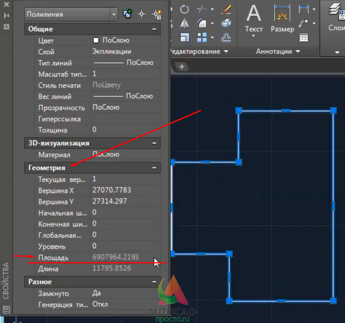This screenshot has width=345, height=323.
Task: Open the Полилиния object type dropdown
Action: pos(114,14)
